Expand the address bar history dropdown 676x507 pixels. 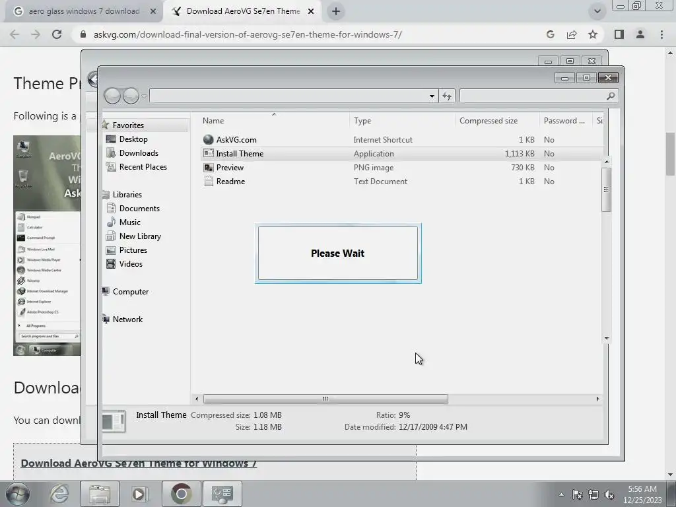[432, 96]
